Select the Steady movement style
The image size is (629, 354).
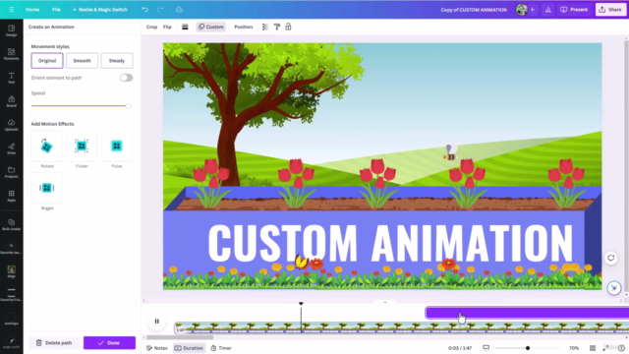click(117, 61)
